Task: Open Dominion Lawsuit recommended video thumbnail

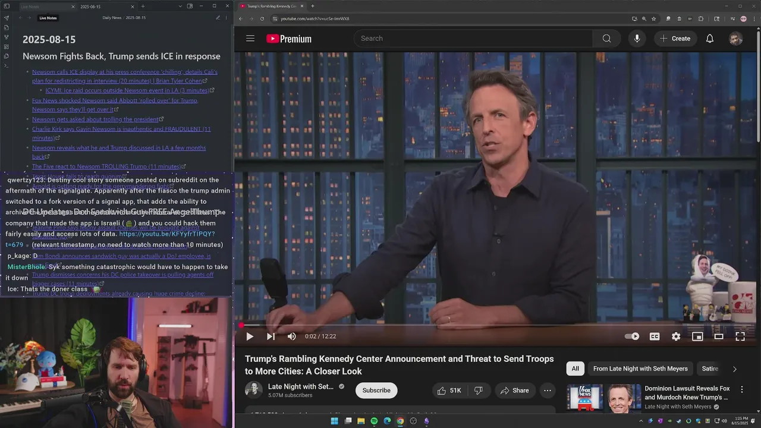Action: point(603,398)
